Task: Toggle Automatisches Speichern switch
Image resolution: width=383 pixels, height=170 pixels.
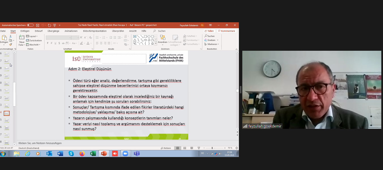Action: [30, 25]
